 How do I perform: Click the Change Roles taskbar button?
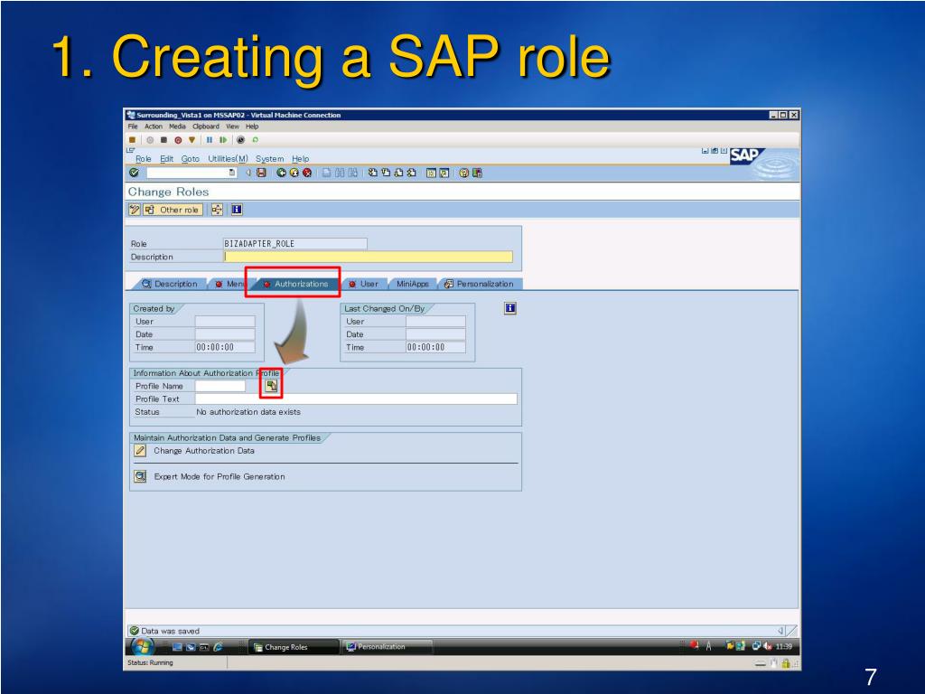294,647
